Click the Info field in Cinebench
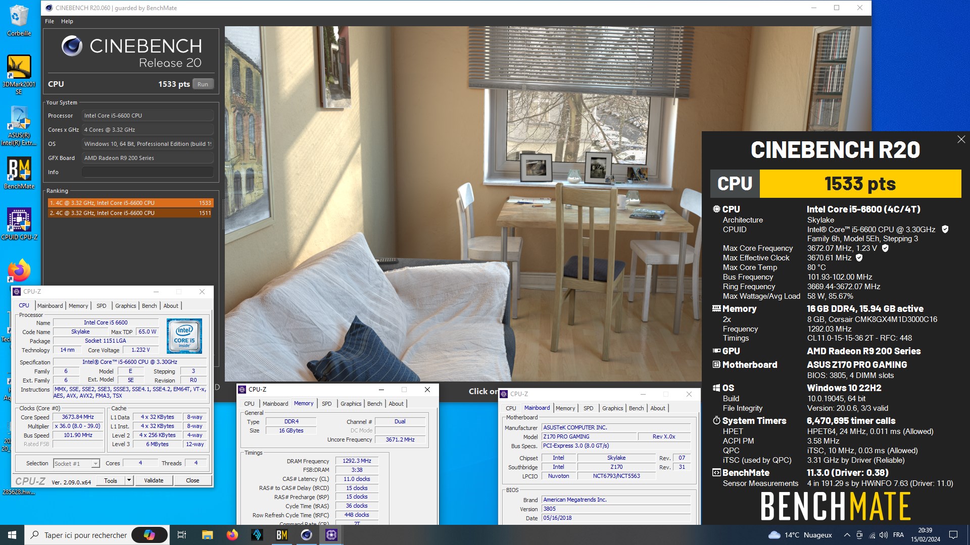 148,172
